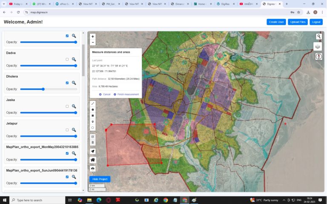Click the compass icon on map
327x204 pixels.
pyautogui.click(x=318, y=57)
